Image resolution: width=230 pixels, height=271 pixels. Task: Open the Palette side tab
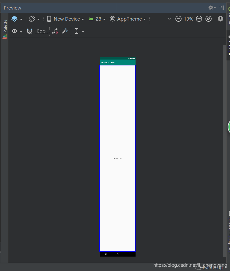point(5,29)
